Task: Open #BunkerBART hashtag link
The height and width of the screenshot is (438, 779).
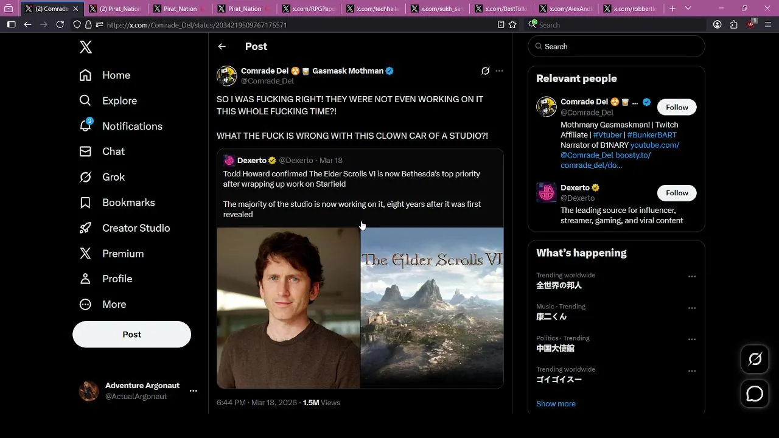Action: 652,135
